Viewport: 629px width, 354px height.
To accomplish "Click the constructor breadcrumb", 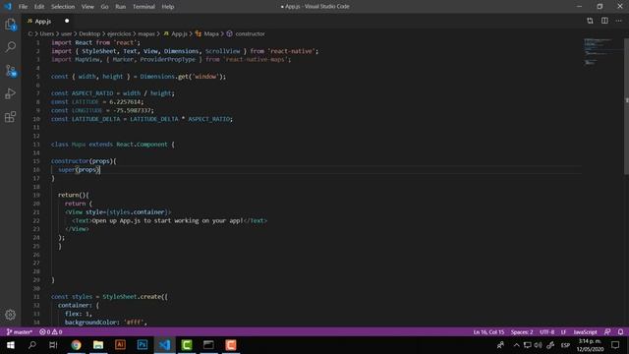I will 246,33.
